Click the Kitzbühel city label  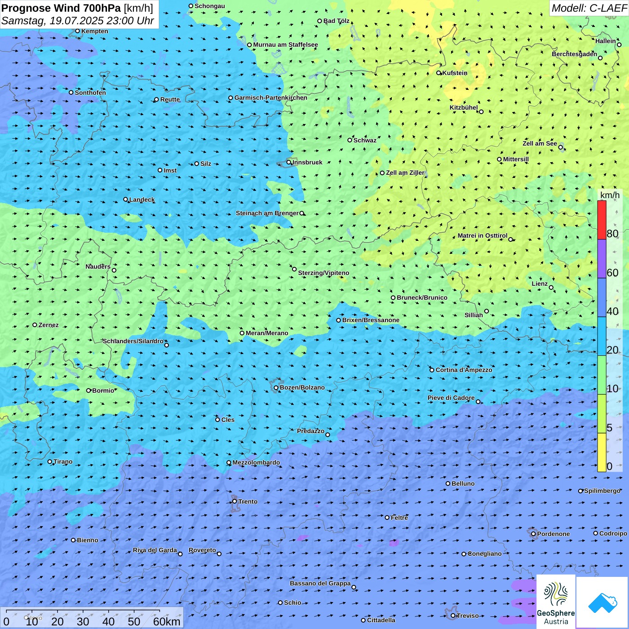pos(464,108)
